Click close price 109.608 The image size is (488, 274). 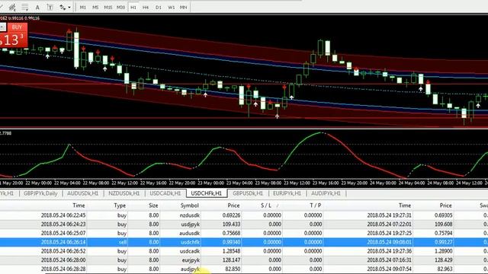pyautogui.click(x=444, y=224)
